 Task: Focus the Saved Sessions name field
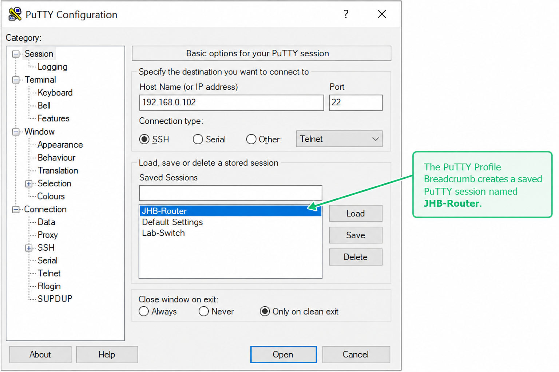coord(230,193)
